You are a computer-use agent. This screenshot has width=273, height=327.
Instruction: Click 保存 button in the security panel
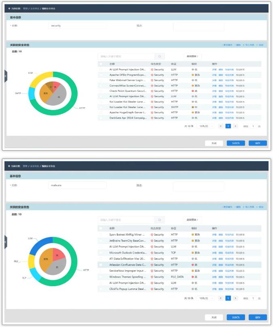coord(258,143)
